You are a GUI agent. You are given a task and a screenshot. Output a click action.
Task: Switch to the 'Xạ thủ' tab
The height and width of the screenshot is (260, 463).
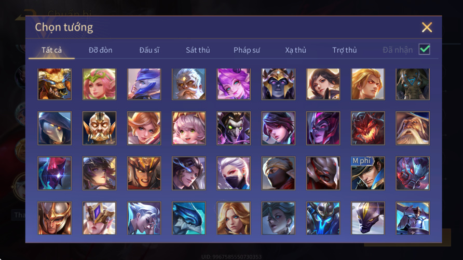coord(295,50)
